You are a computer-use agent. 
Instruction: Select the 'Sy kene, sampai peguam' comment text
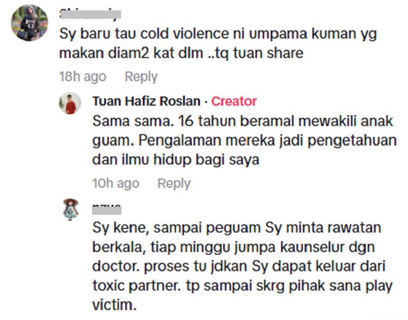[242, 266]
